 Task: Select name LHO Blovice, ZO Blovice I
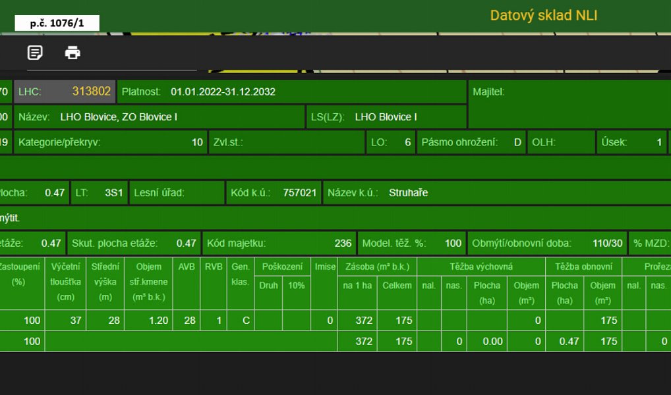pos(119,117)
